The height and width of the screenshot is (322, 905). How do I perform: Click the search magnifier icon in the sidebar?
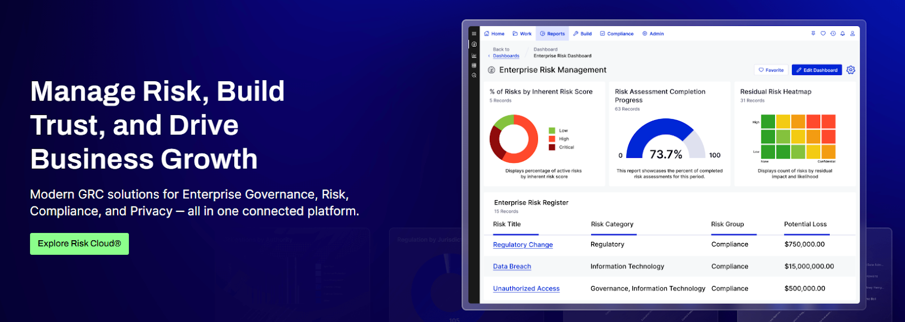coord(474,76)
